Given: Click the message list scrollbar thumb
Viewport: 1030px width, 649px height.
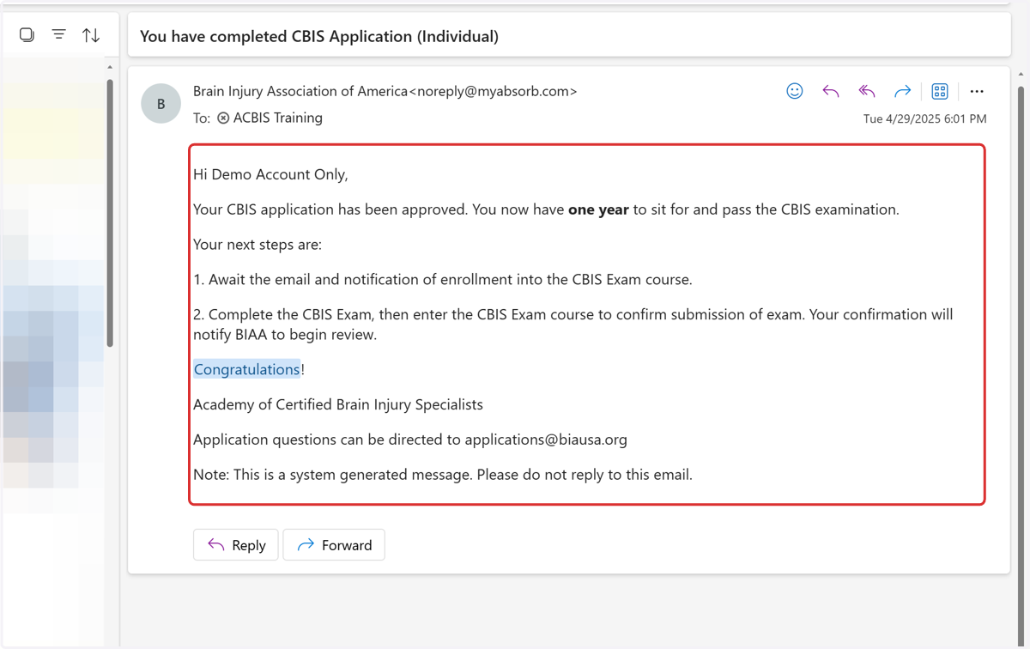Looking at the screenshot, I should [110, 213].
